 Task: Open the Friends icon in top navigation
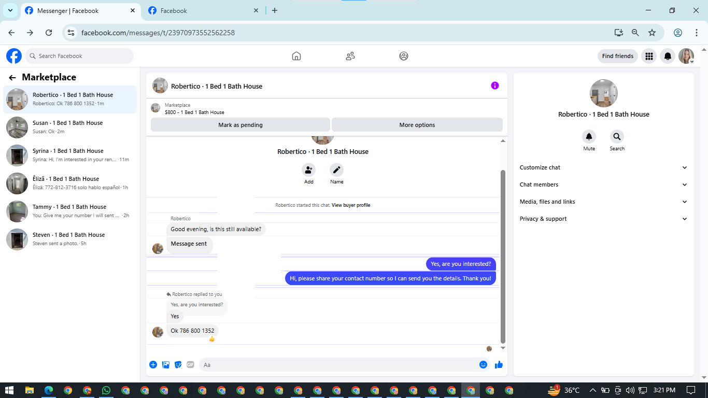tap(350, 56)
